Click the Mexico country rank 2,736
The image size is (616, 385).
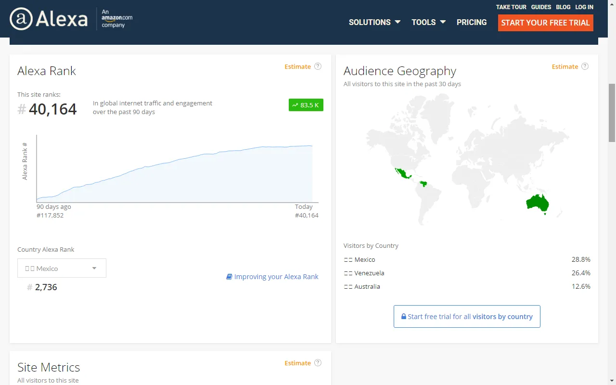pyautogui.click(x=46, y=287)
